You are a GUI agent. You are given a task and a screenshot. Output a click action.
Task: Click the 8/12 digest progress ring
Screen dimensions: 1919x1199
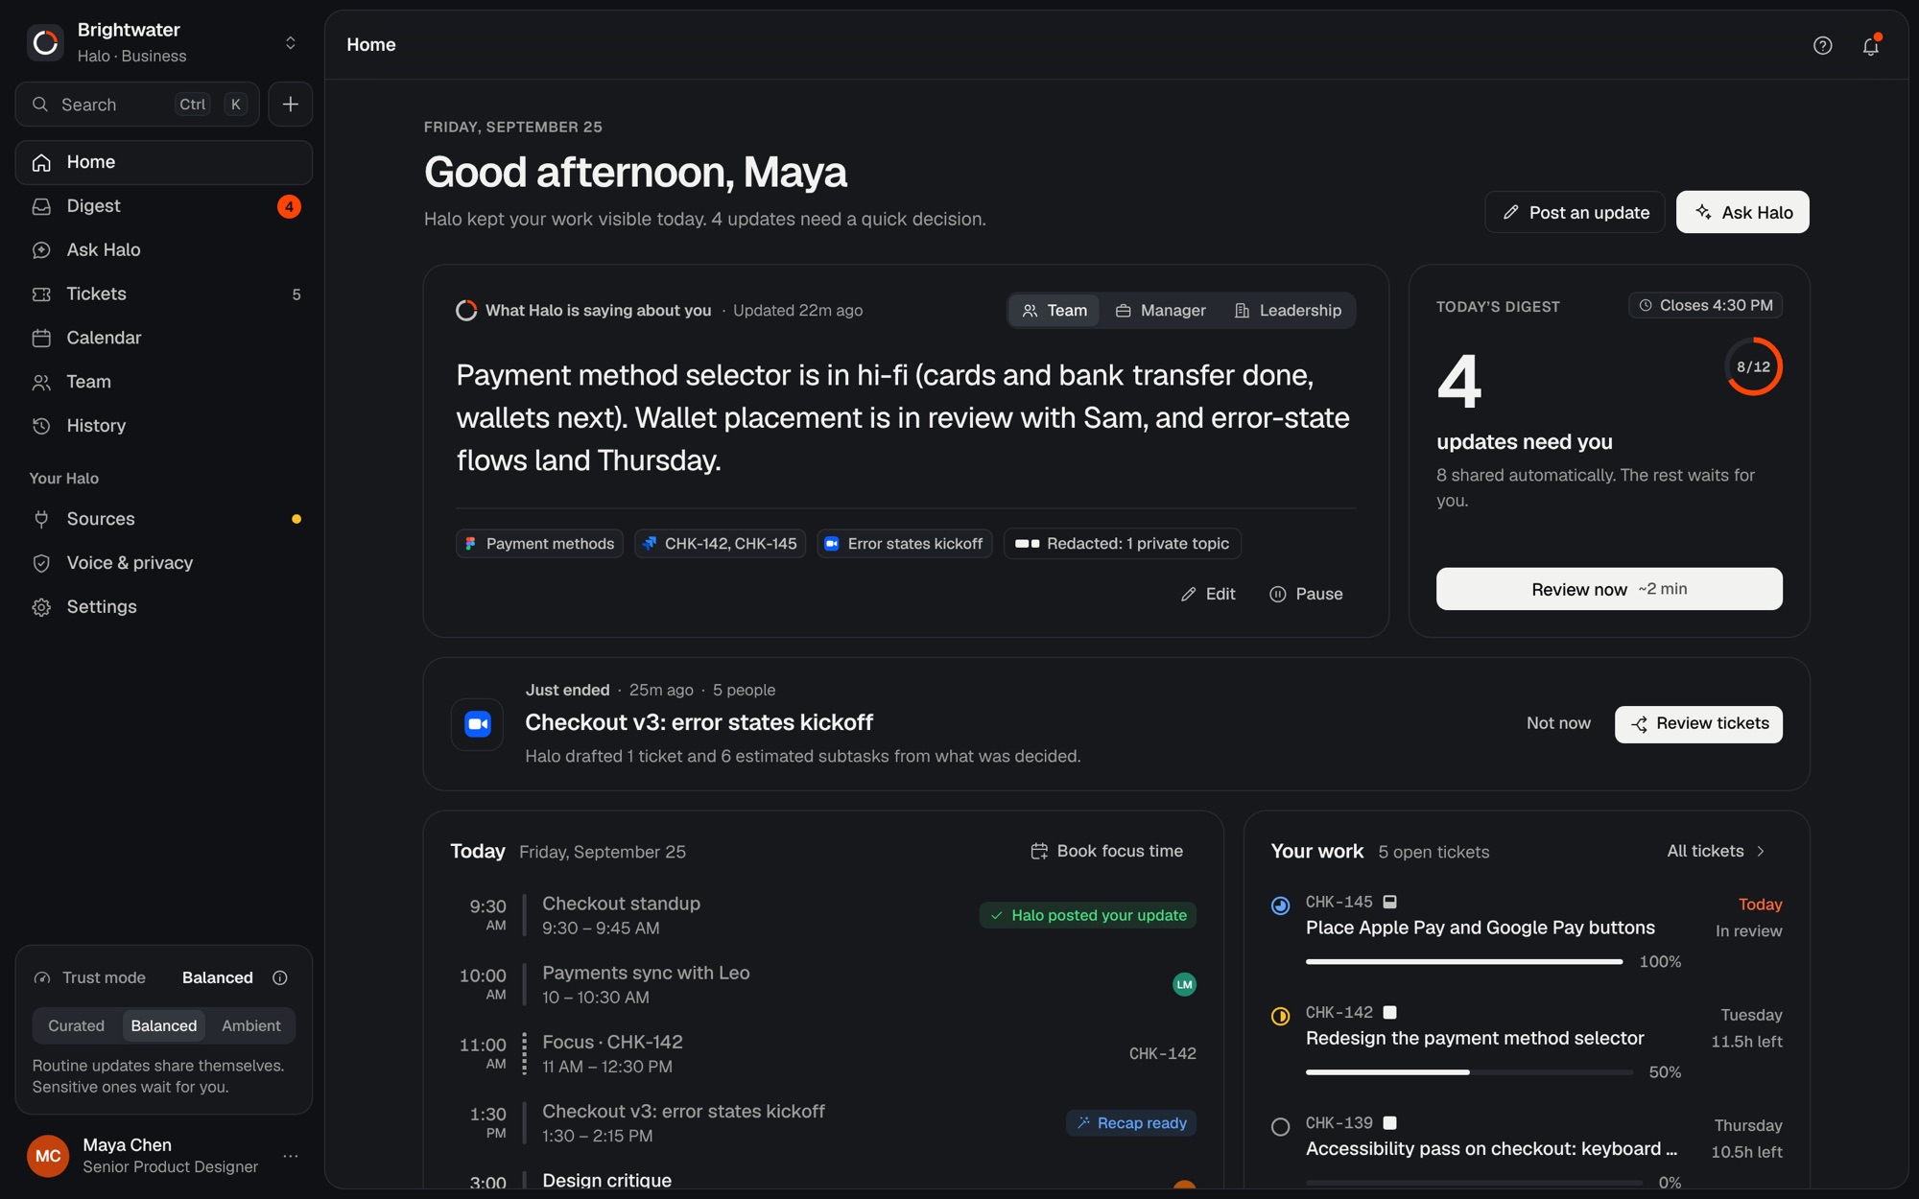1753,366
